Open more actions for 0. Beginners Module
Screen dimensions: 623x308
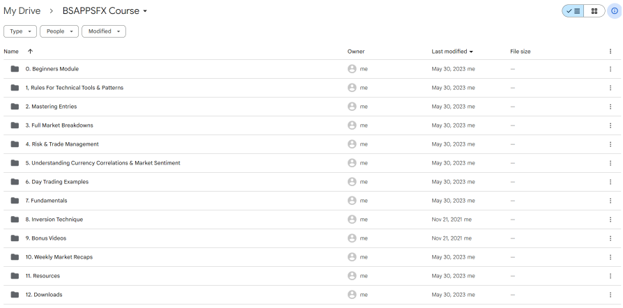610,69
